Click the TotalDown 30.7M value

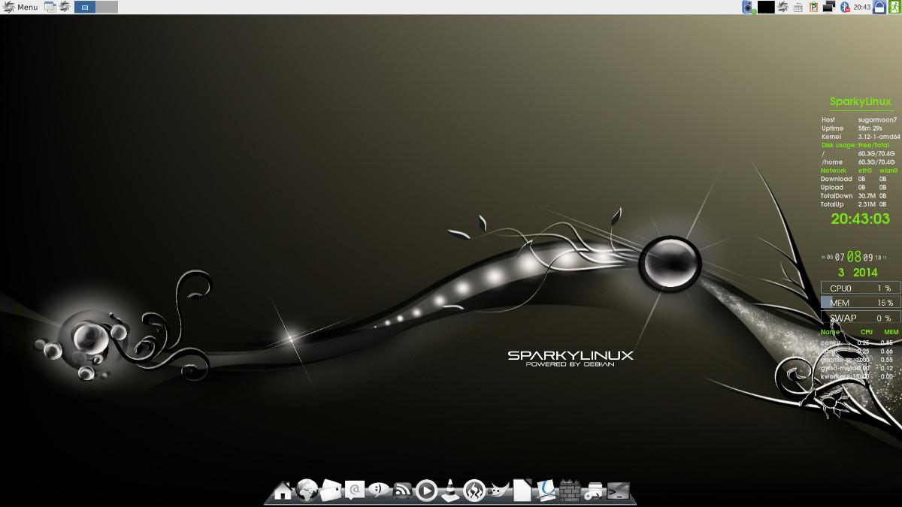[x=868, y=195]
